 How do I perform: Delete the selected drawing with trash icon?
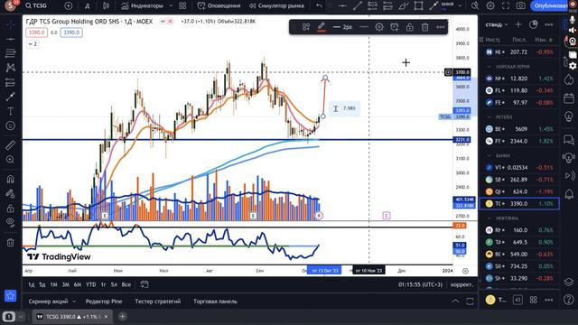pos(425,27)
